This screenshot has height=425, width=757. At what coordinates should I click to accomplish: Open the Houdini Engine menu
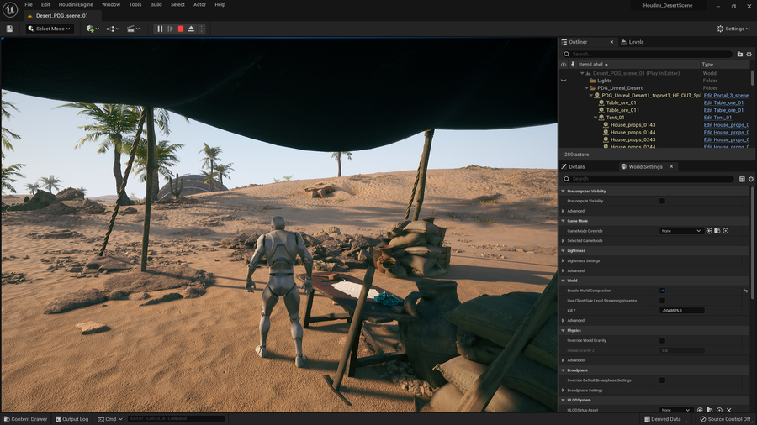(75, 4)
